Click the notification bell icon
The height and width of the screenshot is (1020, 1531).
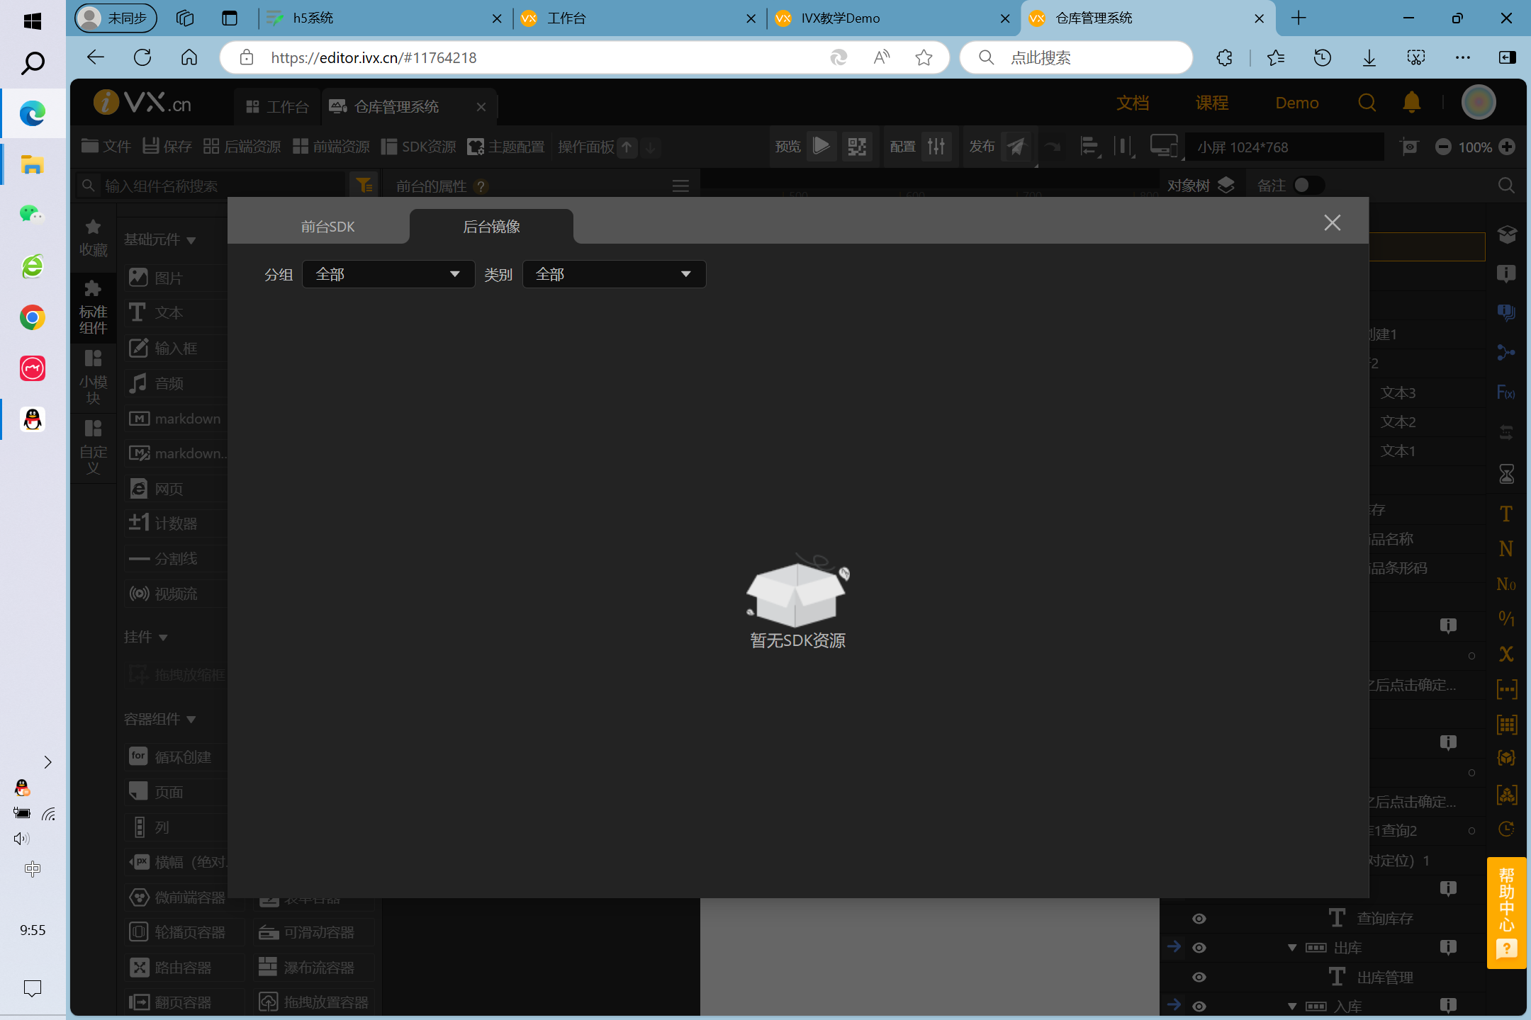pyautogui.click(x=1411, y=103)
